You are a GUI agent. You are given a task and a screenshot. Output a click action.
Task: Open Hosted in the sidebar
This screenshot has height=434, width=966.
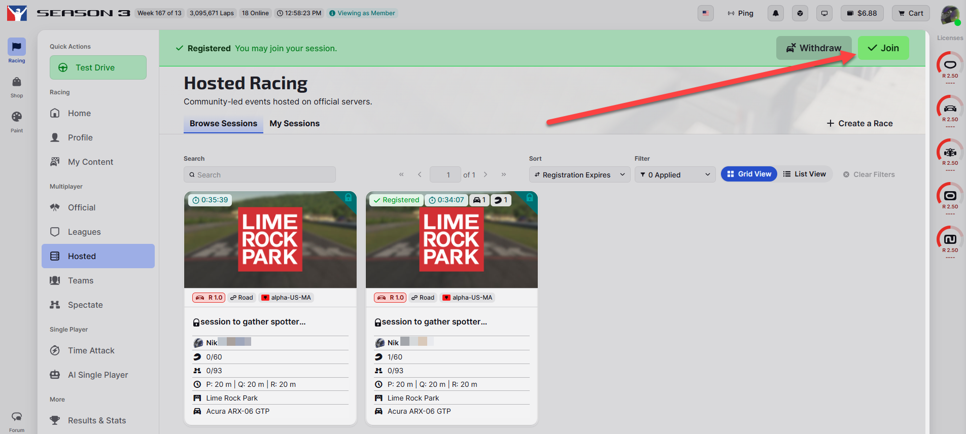(x=98, y=256)
